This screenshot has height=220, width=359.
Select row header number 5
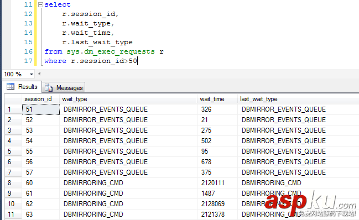(x=13, y=151)
